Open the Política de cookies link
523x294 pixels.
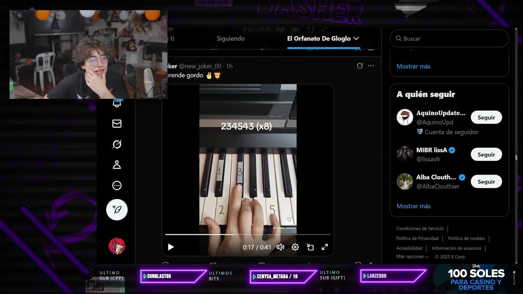pos(467,238)
